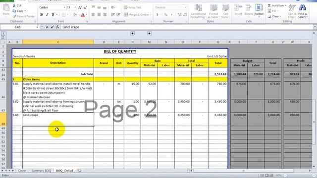Expand the column group above column M
The width and height of the screenshot is (317, 178).
coord(149,33)
